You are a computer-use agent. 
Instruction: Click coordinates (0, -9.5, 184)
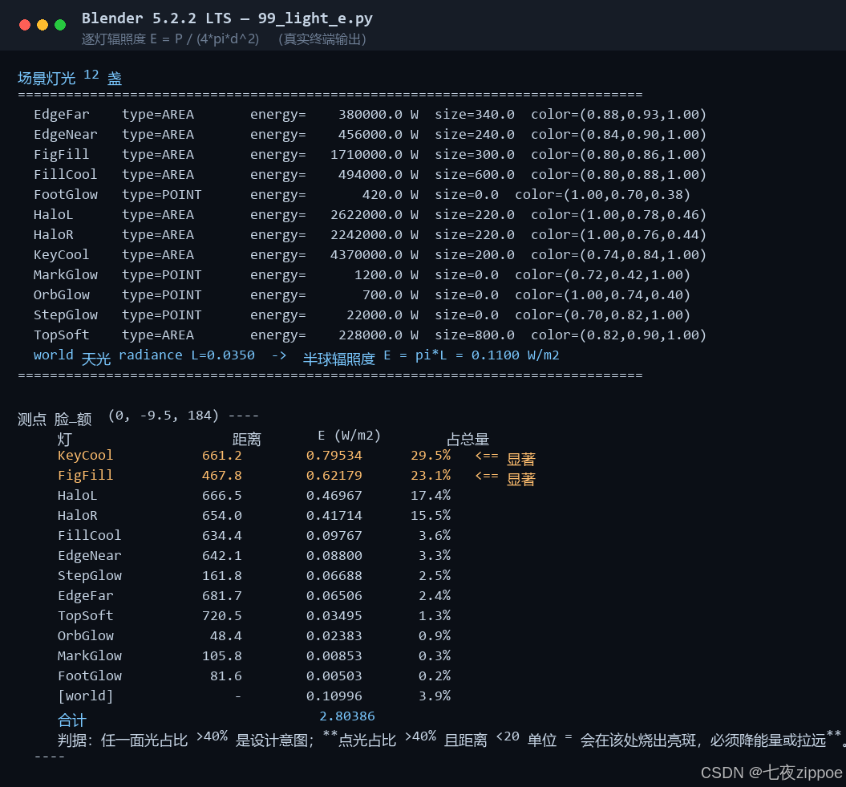[x=164, y=416]
